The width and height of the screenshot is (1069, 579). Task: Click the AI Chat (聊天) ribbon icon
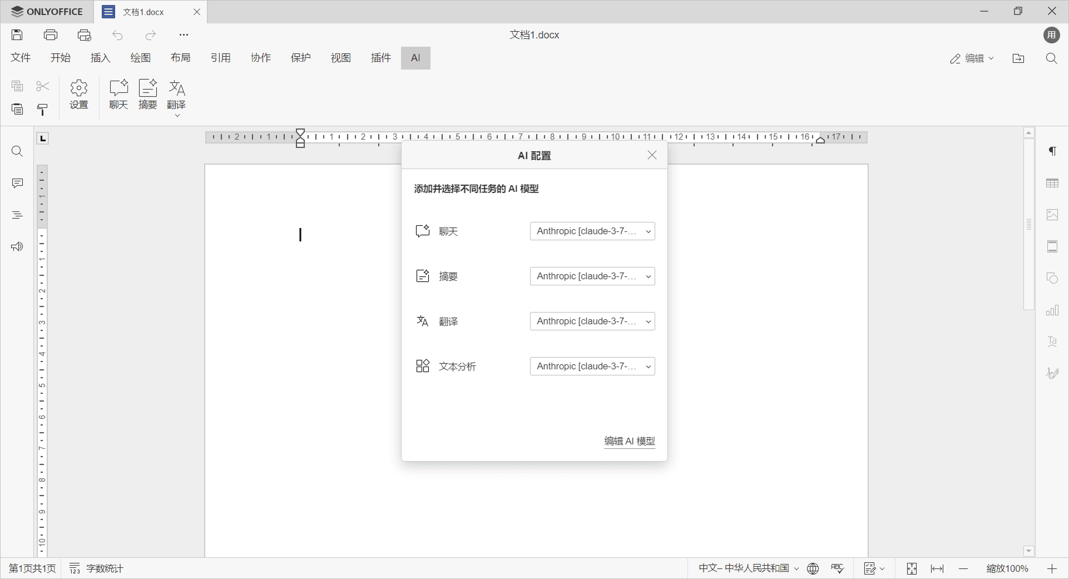(118, 94)
